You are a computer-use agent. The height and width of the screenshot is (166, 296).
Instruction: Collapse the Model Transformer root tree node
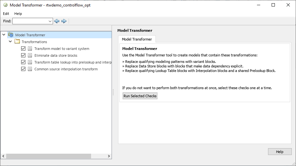point(4,35)
